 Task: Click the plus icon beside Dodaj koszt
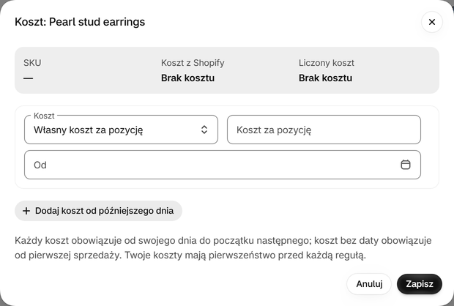(x=26, y=211)
